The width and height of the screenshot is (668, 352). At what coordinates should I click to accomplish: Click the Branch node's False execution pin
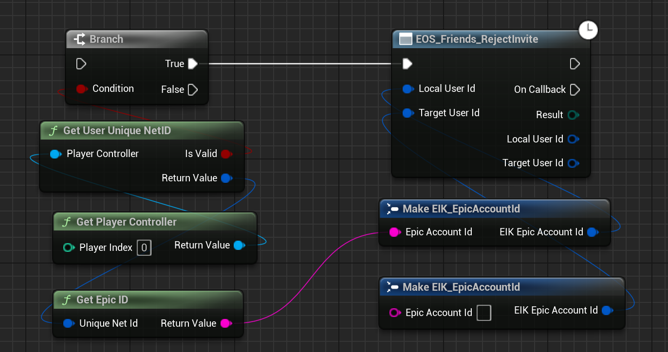point(193,89)
